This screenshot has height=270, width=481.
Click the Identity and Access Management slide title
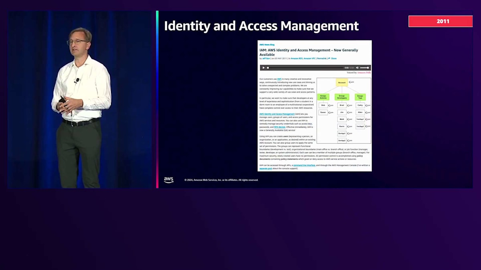[261, 26]
